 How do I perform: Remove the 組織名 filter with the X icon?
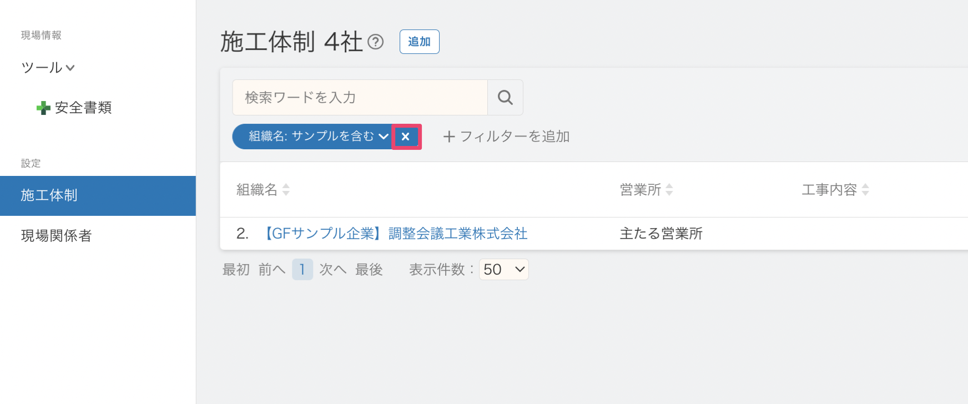click(406, 137)
